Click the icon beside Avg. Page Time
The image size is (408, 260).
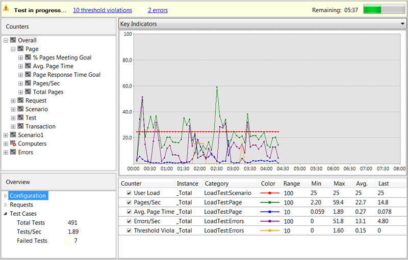[x=28, y=66]
